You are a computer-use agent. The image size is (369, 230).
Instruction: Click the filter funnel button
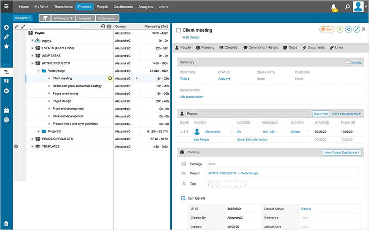pyautogui.click(x=45, y=18)
